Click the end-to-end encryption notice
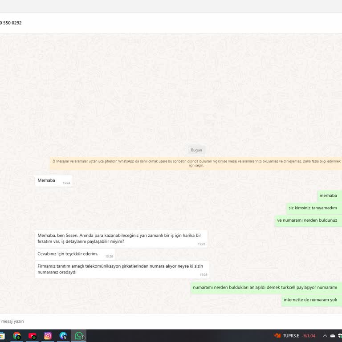 click(196, 163)
